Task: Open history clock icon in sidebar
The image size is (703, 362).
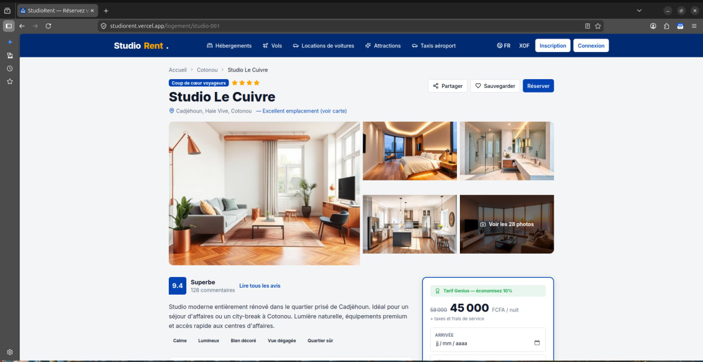Action: coord(10,69)
